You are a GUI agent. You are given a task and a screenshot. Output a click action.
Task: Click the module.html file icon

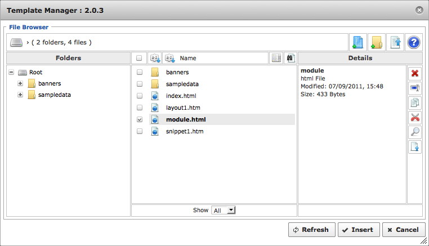155,119
